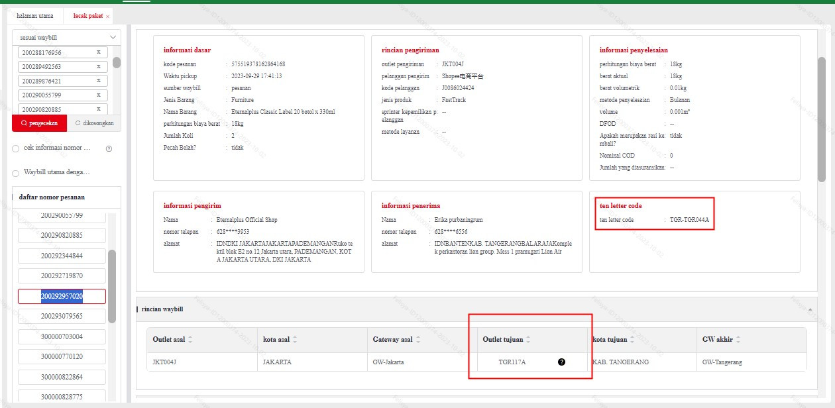Select order number 200293079565 in the list
Screen dimensions: 835x408
pos(62,316)
